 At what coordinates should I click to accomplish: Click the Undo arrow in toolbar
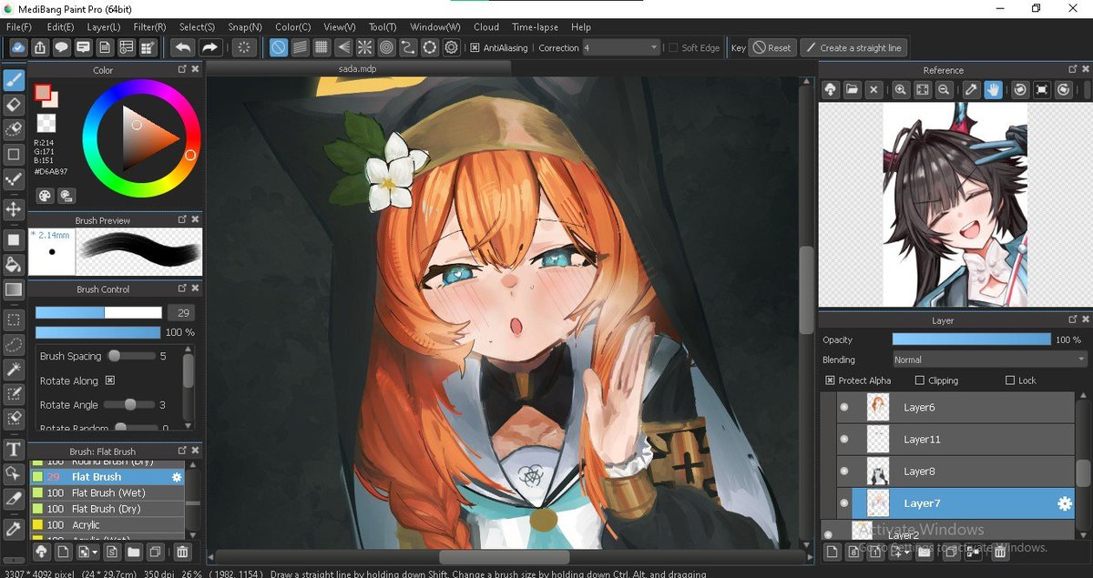(183, 47)
